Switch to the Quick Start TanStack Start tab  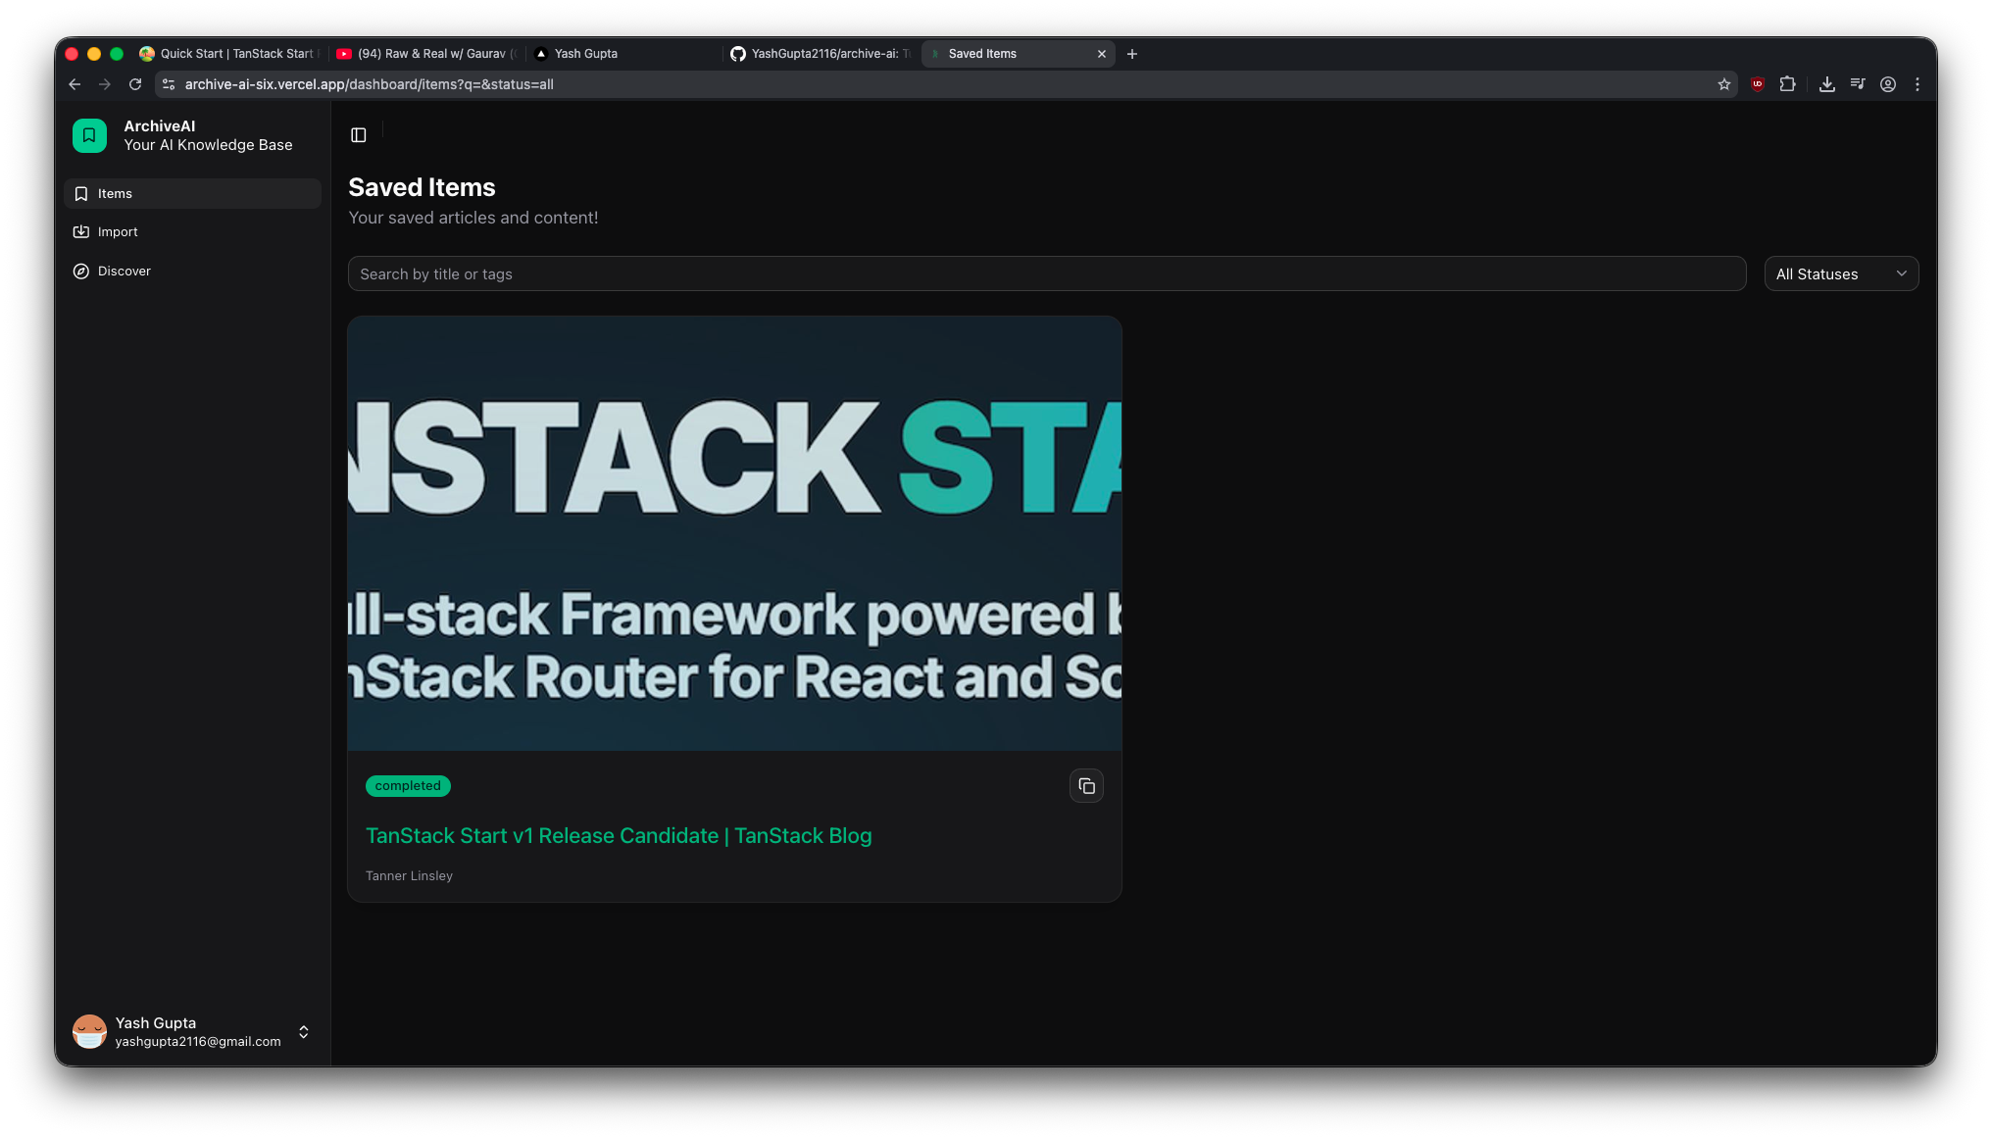[x=228, y=54]
